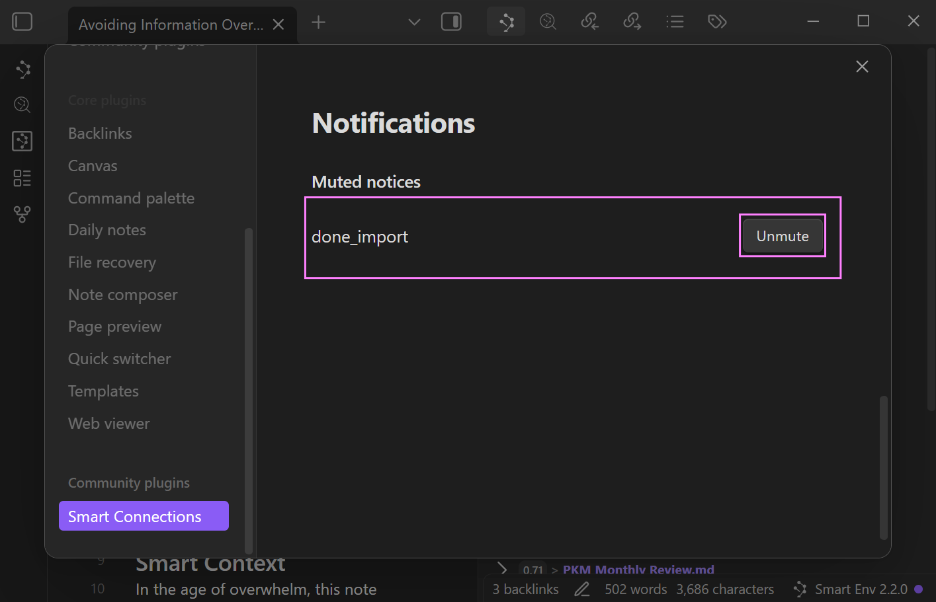Open the Backlinks pane icon
The width and height of the screenshot is (936, 602).
tap(589, 22)
